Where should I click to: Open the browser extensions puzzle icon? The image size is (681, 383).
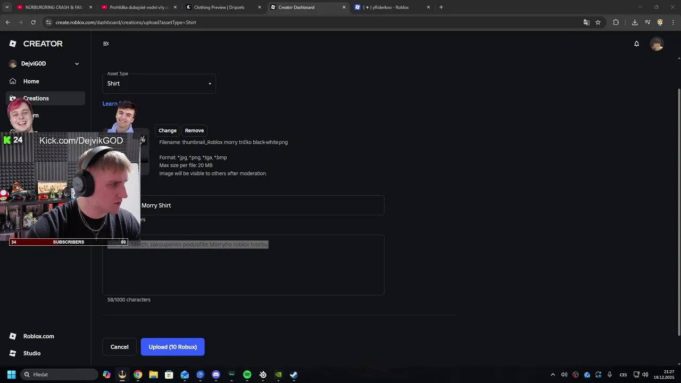click(x=616, y=22)
